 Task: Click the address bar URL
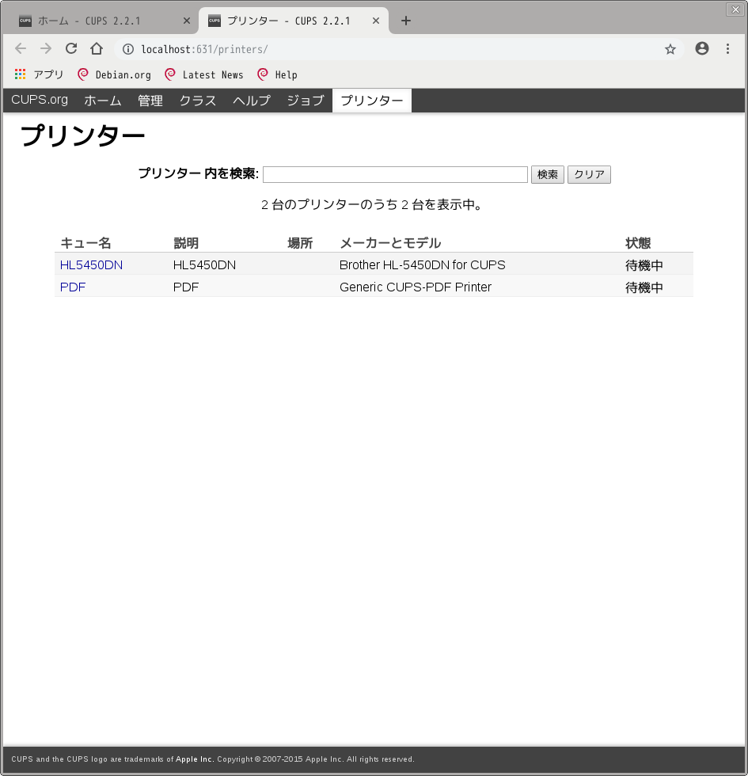click(204, 49)
